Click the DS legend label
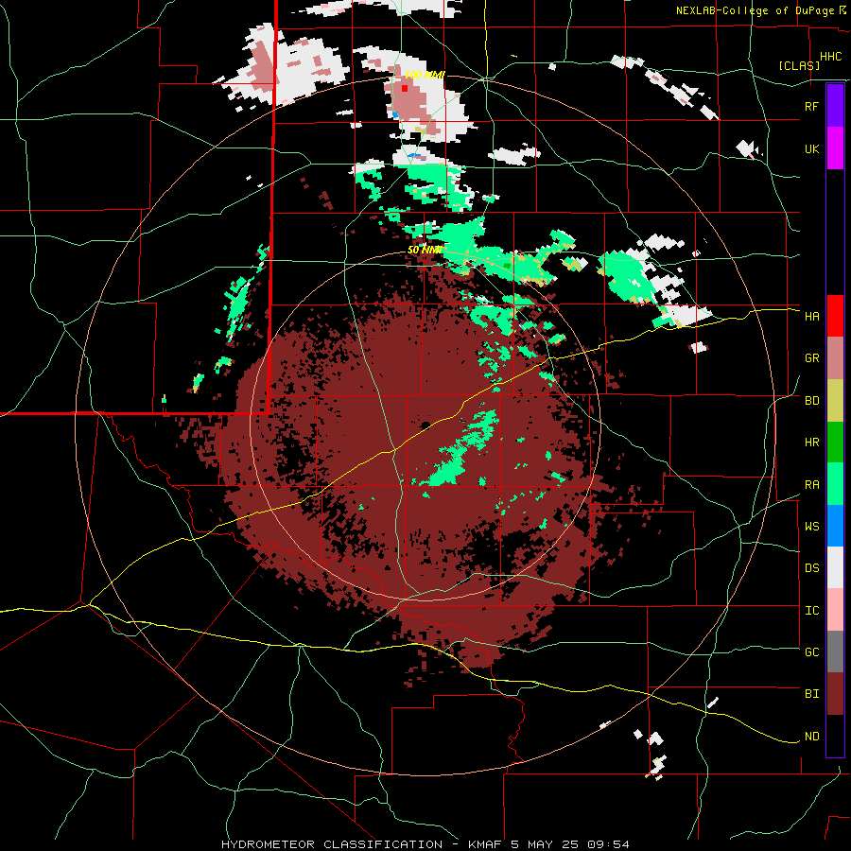 tap(811, 568)
